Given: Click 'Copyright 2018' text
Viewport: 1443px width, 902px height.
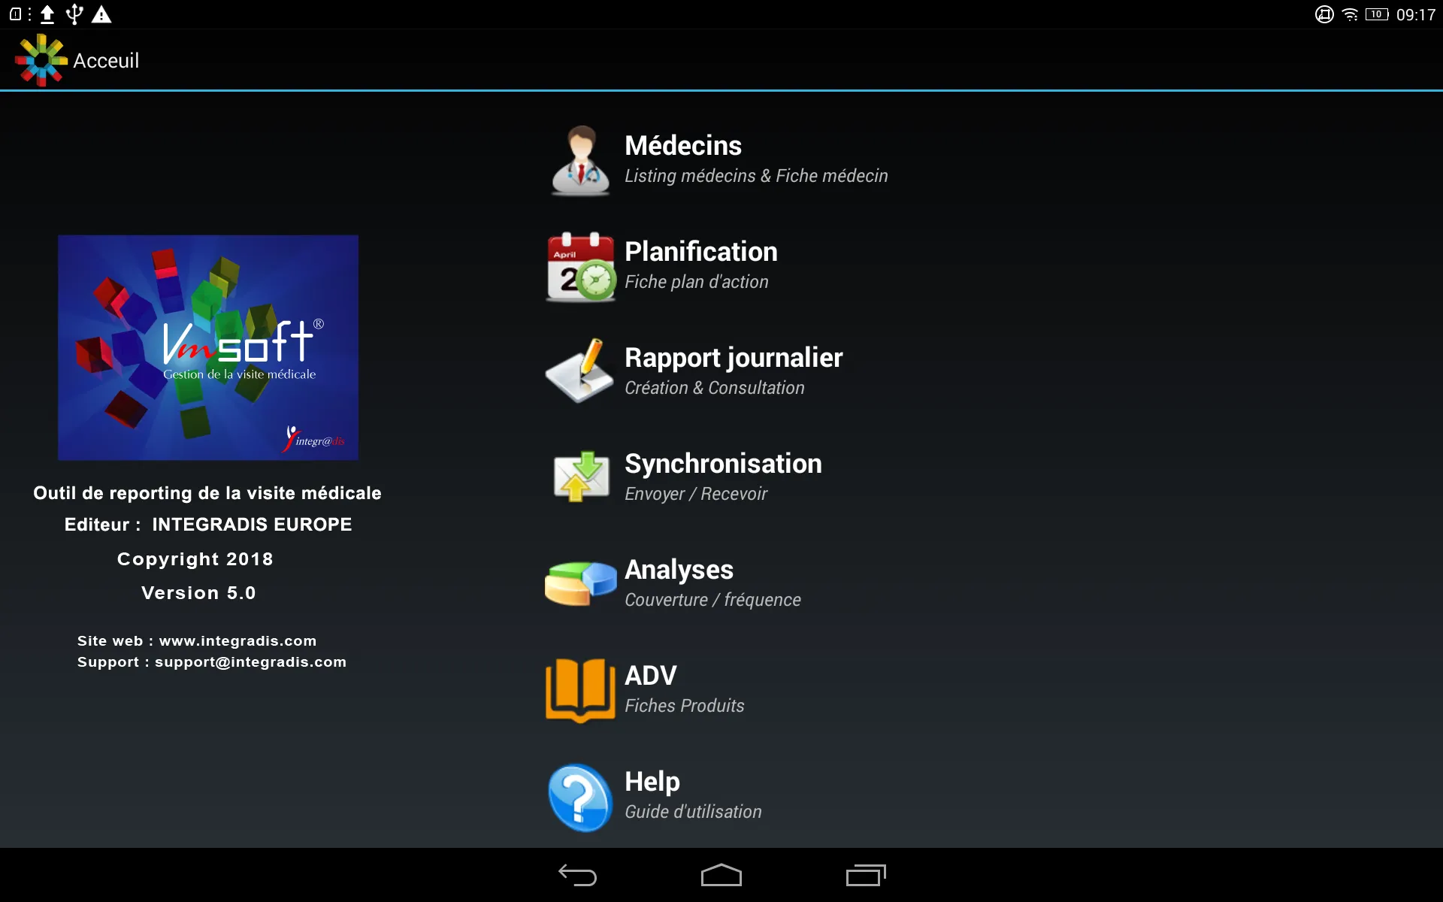Looking at the screenshot, I should click(195, 559).
